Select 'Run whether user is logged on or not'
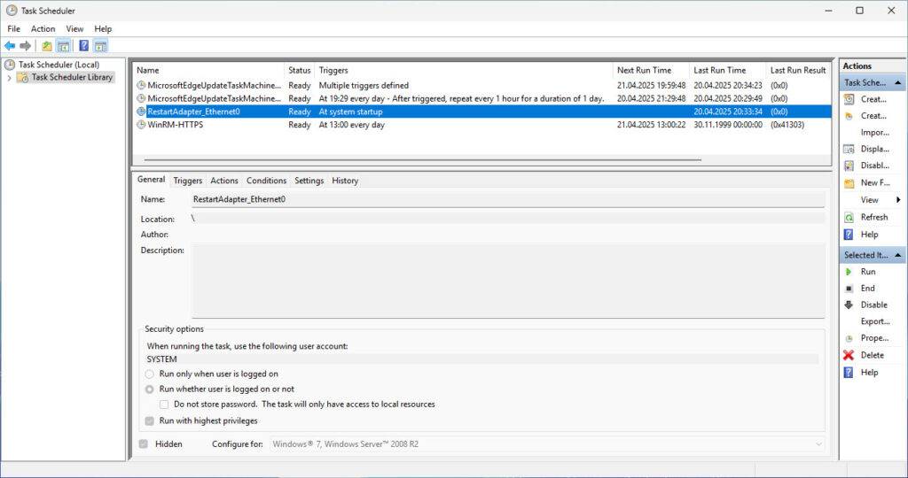Image resolution: width=908 pixels, height=478 pixels. coord(149,389)
